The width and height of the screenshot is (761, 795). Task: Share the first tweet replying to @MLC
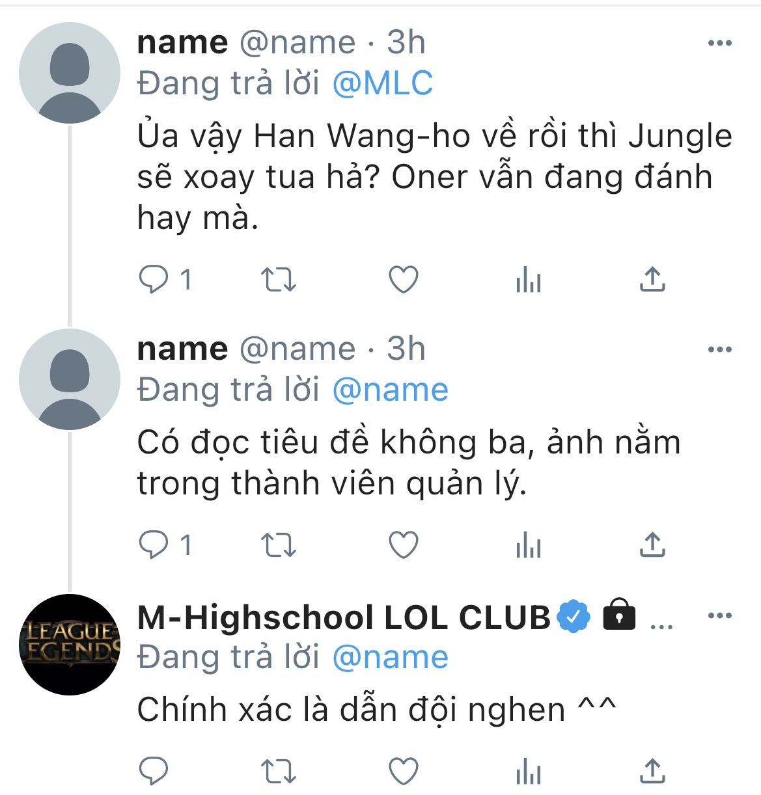point(652,279)
